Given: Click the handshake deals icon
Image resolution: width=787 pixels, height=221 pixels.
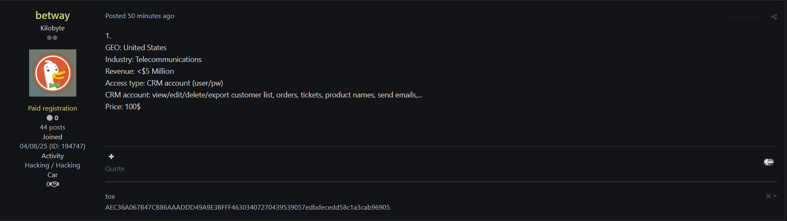Looking at the screenshot, I should [55, 184].
